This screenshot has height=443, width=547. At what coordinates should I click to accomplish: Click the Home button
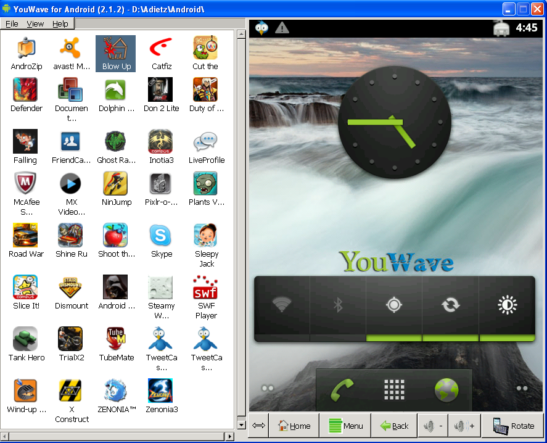click(x=294, y=426)
